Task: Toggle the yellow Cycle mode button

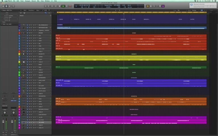Action: 148,6
